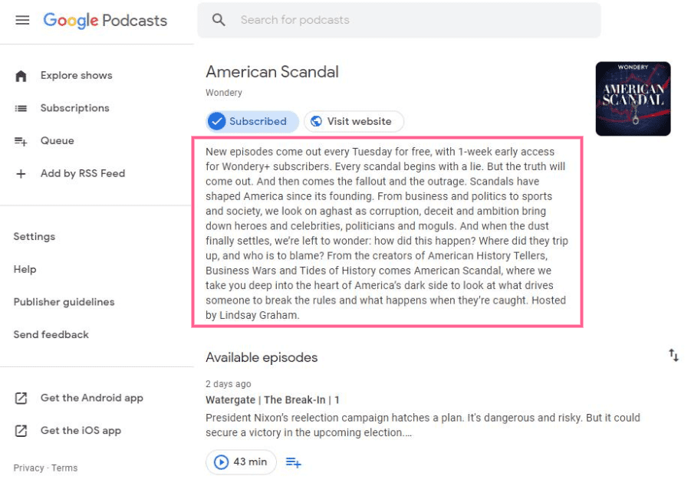
Task: Open Add by RSS Feed
Action: [x=70, y=173]
